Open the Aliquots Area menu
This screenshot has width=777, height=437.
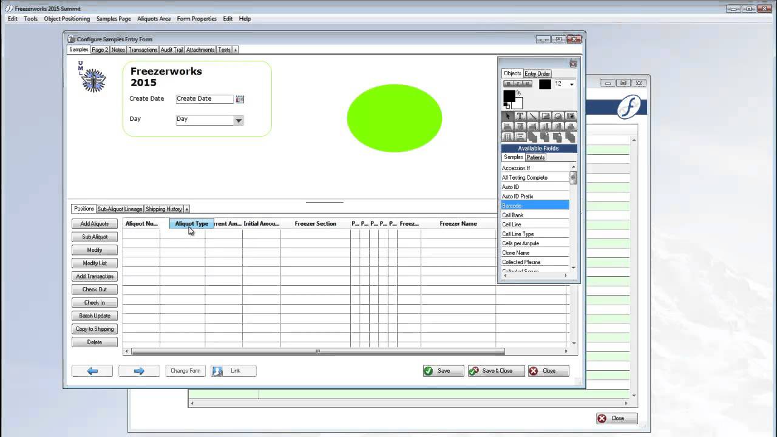pyautogui.click(x=154, y=19)
